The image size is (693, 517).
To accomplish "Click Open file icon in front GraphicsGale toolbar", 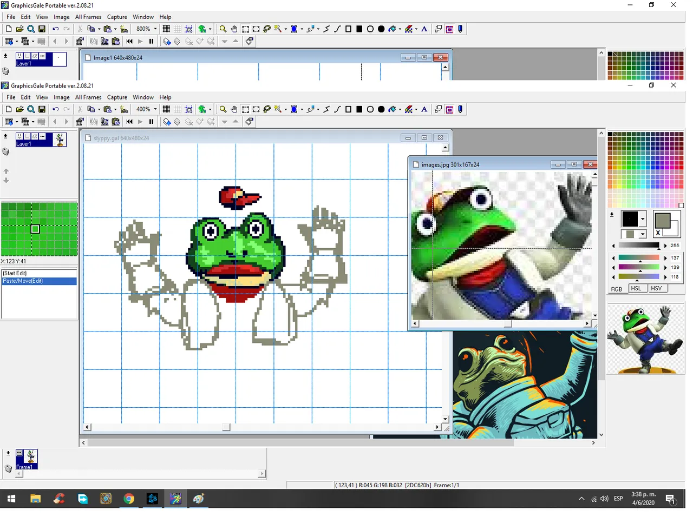I will coord(19,109).
